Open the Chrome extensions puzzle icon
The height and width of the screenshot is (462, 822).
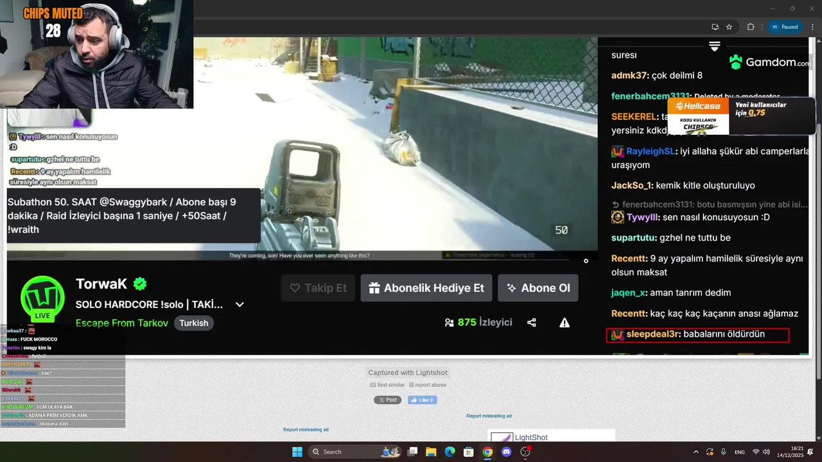tap(751, 27)
